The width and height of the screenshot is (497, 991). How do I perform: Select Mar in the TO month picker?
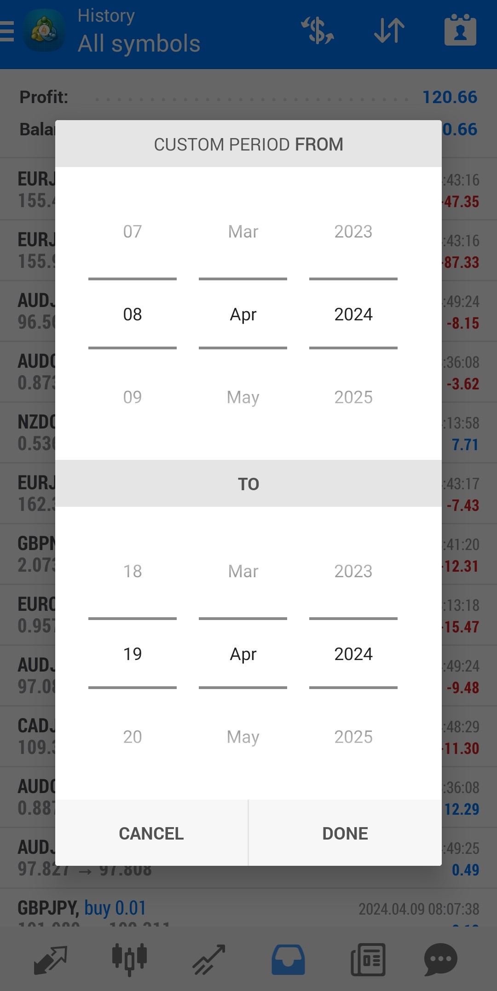(x=243, y=571)
